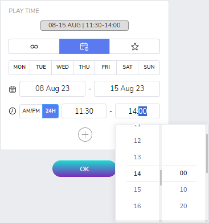The width and height of the screenshot is (209, 223).
Task: Toggle WED day selection
Action: [63, 68]
